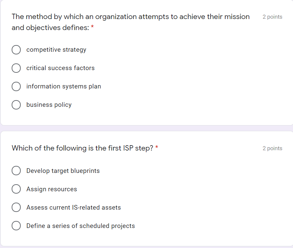
Task: Pick "business policy" for the first question
Action: click(16, 104)
